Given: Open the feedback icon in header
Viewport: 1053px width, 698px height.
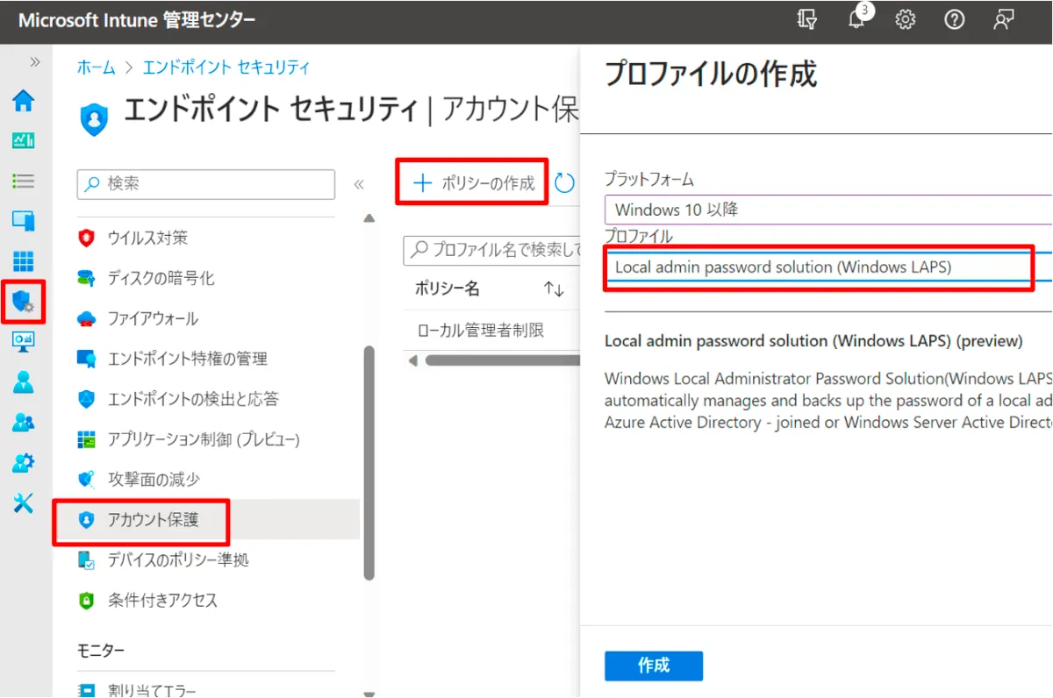Looking at the screenshot, I should pyautogui.click(x=1004, y=20).
